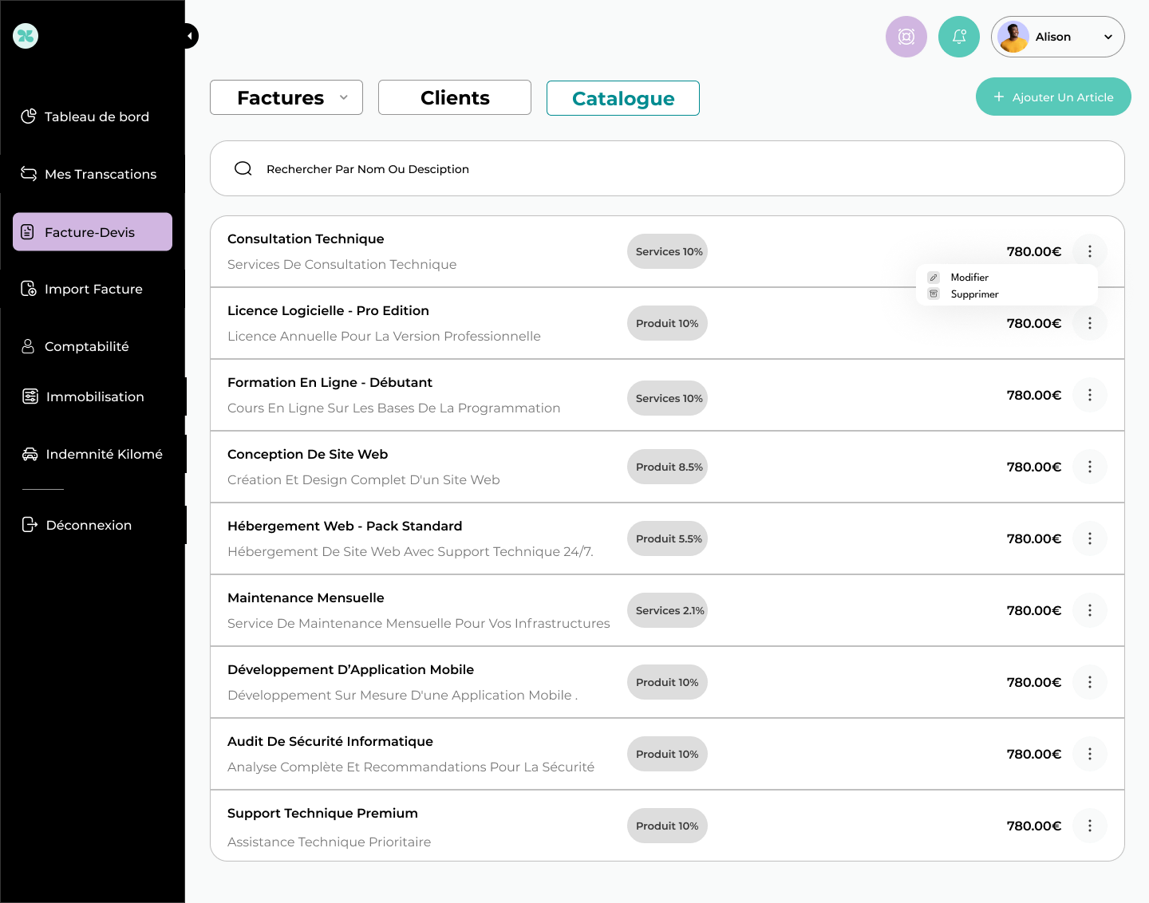Choose Supprimer in the context menu

point(974,294)
